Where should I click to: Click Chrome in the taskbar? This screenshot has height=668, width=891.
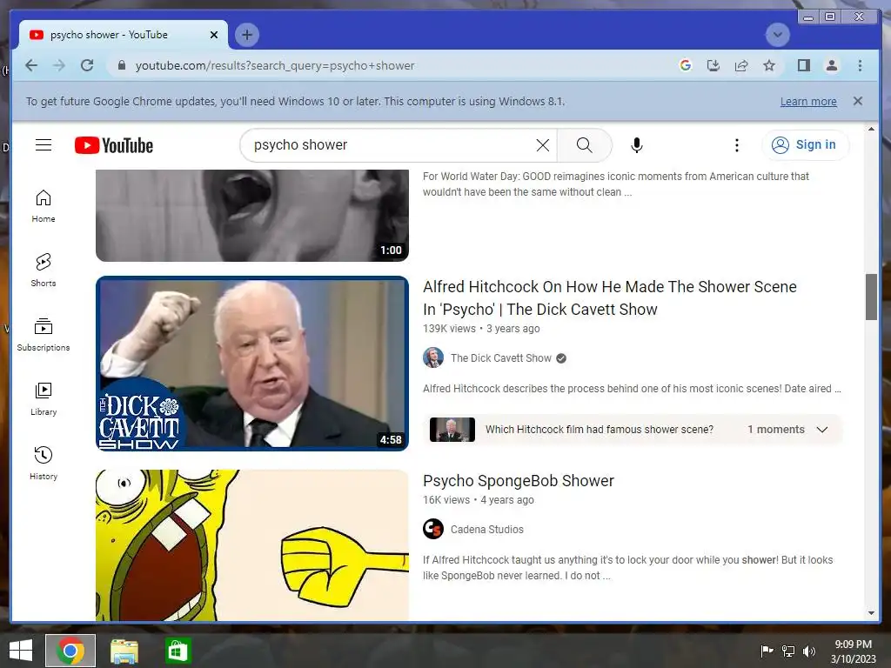70,651
